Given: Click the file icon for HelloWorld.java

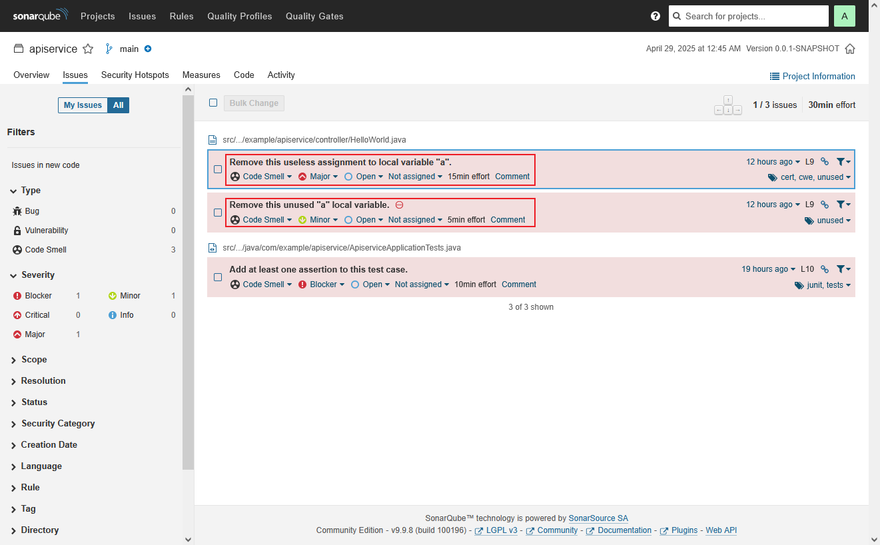Looking at the screenshot, I should point(213,140).
